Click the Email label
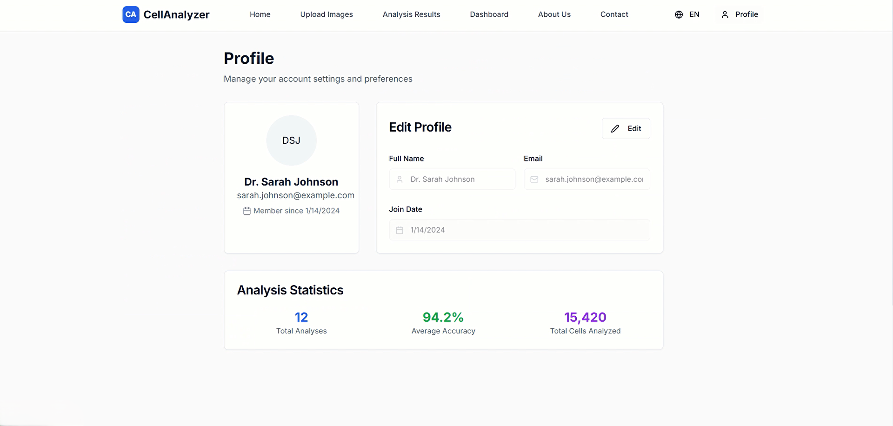The height and width of the screenshot is (426, 893). click(533, 159)
